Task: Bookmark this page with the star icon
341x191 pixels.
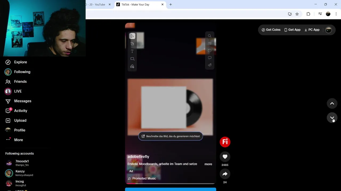Action: pos(297,14)
